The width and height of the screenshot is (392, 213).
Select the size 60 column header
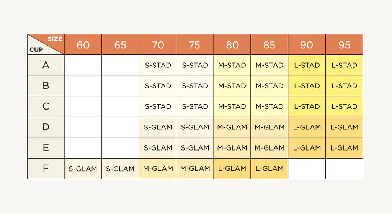pyautogui.click(x=83, y=44)
